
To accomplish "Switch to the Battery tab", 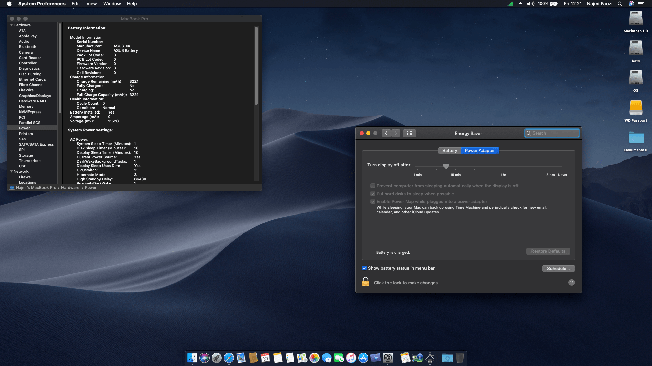I will tap(450, 150).
